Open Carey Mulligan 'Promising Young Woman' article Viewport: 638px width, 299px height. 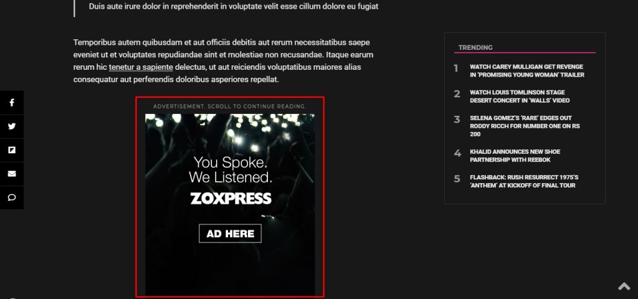pos(527,71)
